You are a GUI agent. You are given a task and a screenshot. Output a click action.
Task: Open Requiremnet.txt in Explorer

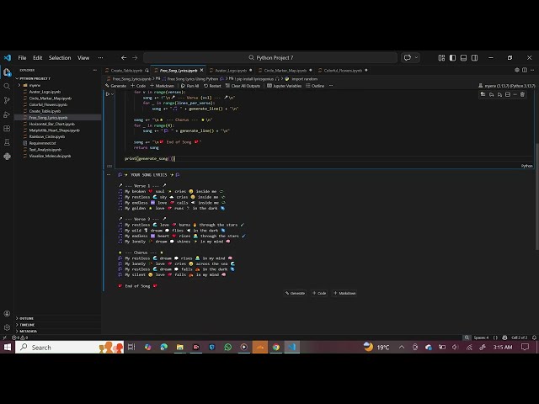coord(42,143)
